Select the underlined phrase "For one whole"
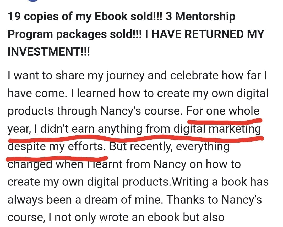This screenshot has width=283, height=227. point(223,111)
